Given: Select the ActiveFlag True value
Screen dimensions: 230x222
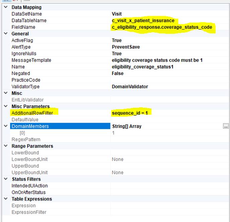Looking at the screenshot, I should pos(117,40).
